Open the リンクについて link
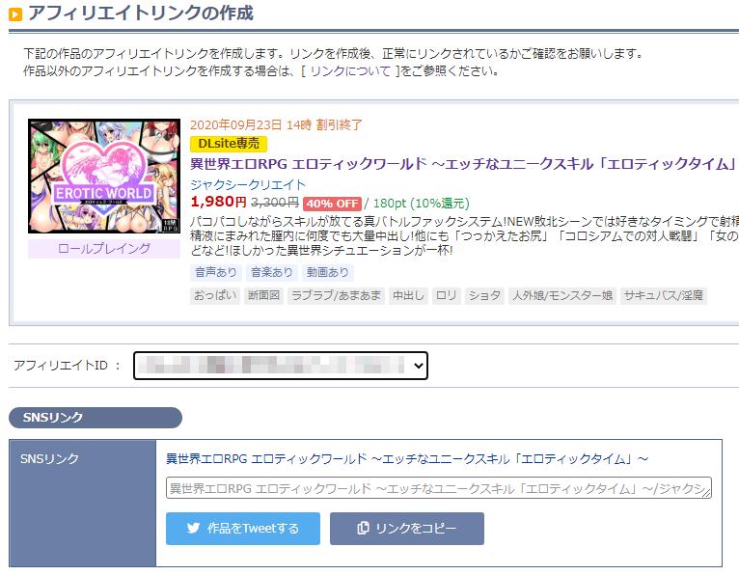Screen dimensions: 739x575 [350, 71]
